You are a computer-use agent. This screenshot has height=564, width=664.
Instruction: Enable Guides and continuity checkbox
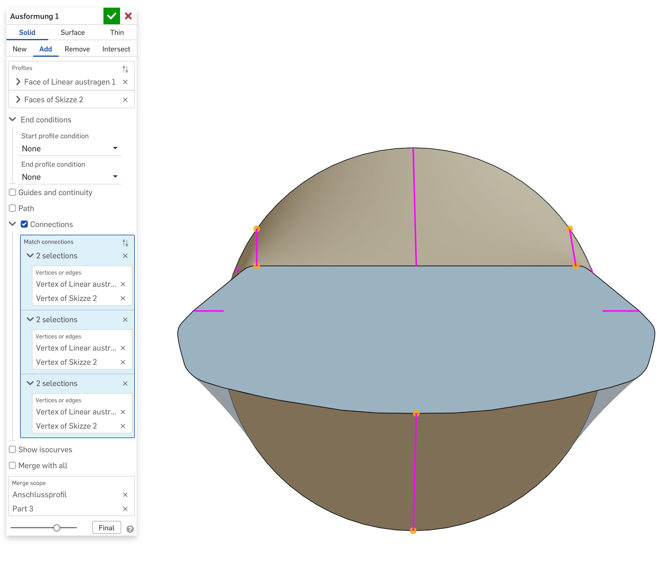12,192
